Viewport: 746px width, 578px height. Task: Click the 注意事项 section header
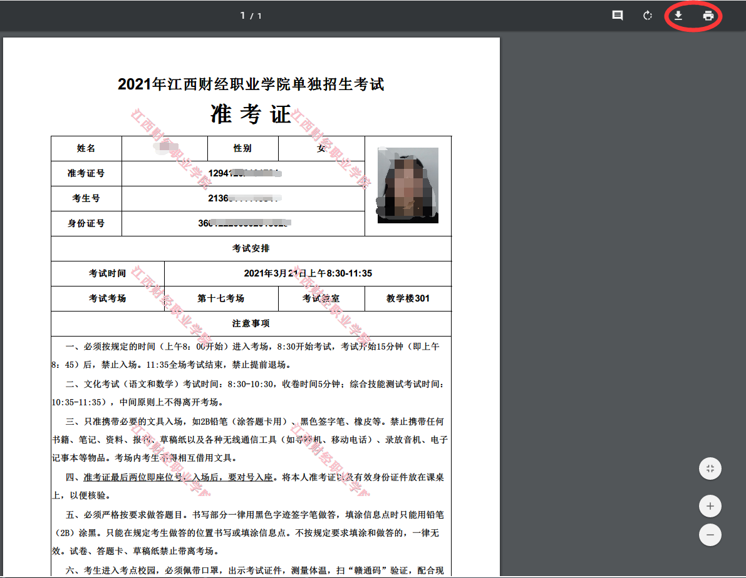(x=251, y=323)
